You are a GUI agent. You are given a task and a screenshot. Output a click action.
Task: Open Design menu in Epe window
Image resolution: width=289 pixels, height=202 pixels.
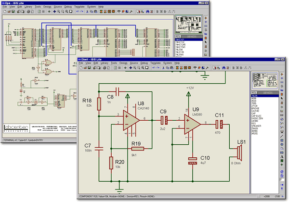47,7
